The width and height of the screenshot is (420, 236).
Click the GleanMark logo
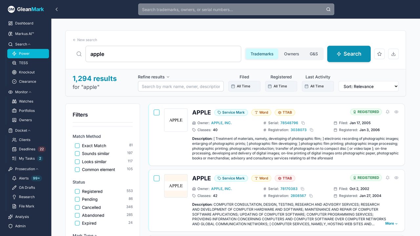26,9
